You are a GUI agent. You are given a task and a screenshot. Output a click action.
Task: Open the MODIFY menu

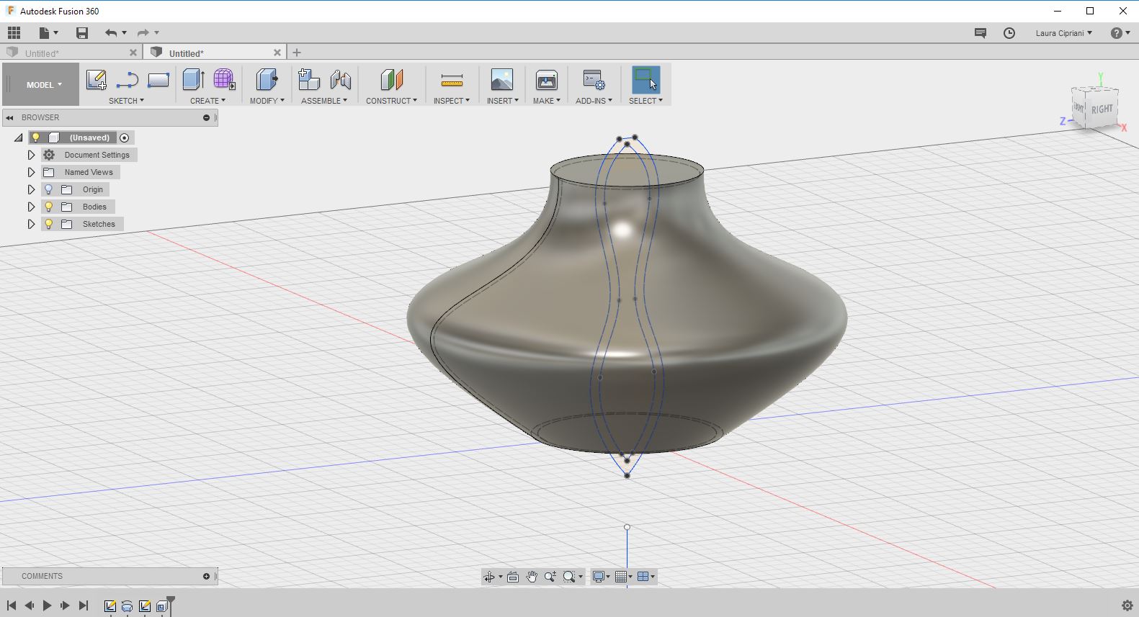point(267,101)
